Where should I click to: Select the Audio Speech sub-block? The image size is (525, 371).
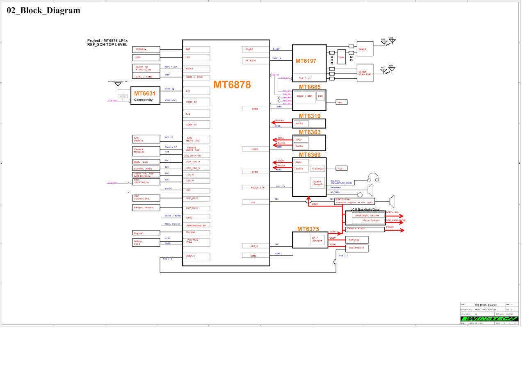[317, 182]
